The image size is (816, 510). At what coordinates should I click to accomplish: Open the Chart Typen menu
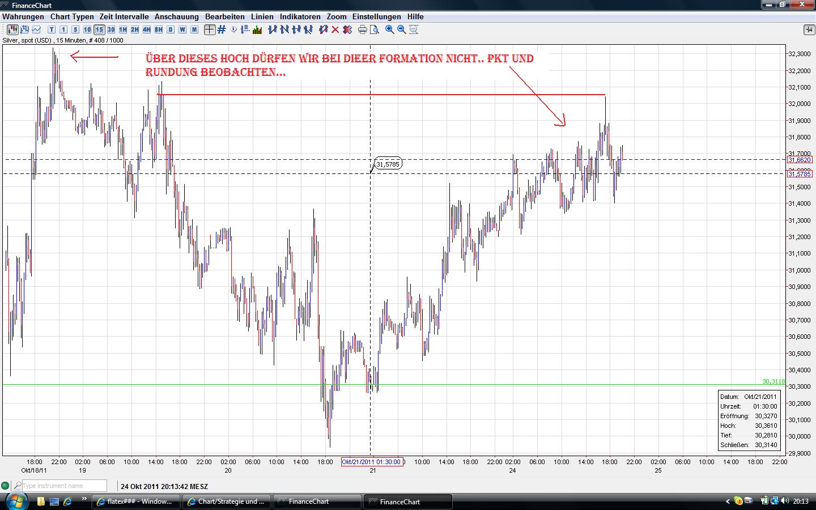[72, 16]
